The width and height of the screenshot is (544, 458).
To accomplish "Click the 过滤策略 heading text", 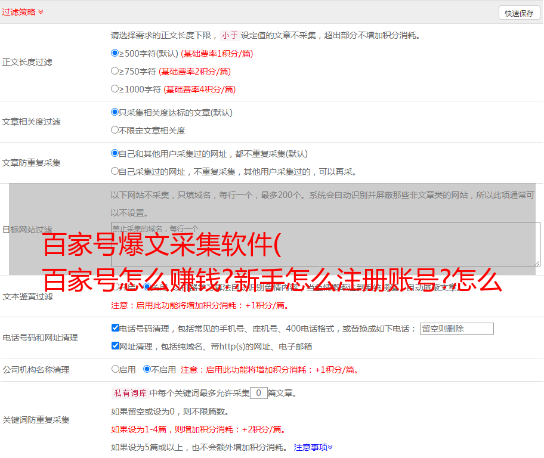I will click(x=18, y=12).
